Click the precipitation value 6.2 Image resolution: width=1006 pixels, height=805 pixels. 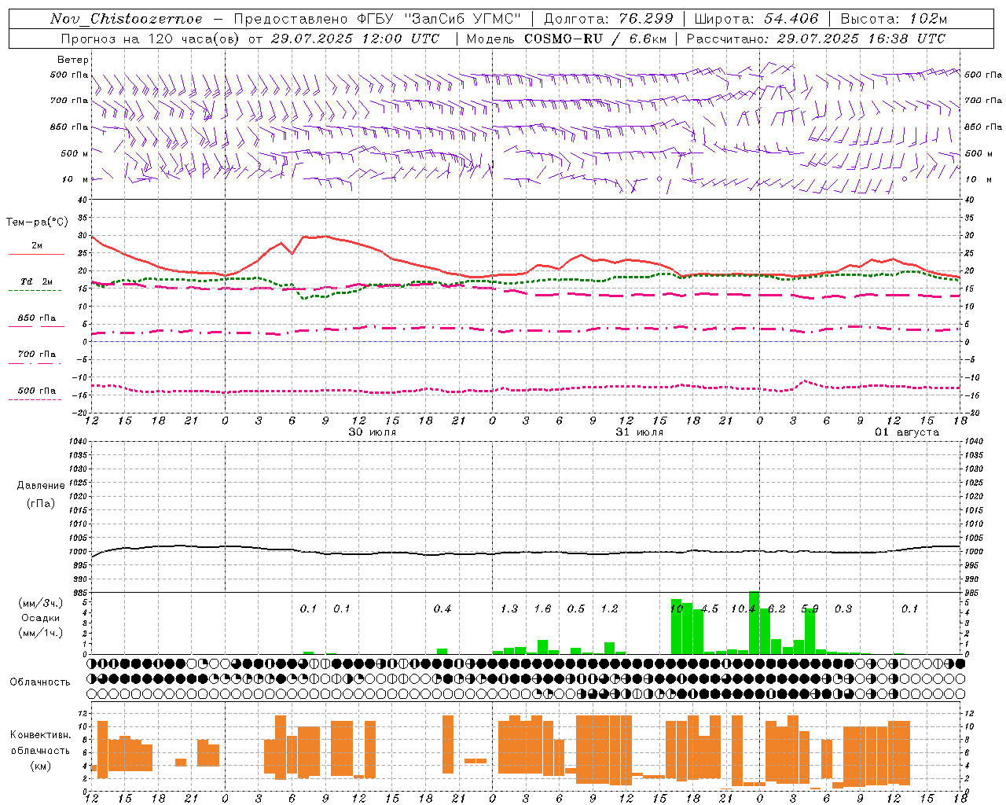(777, 609)
